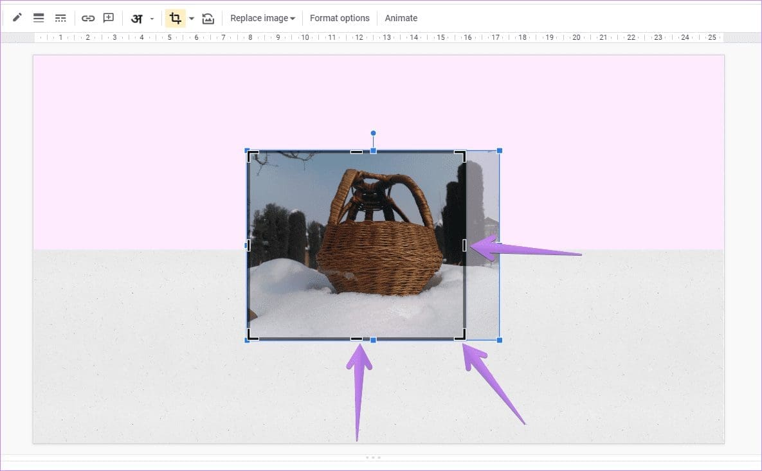Click the horizontal ruler at mark 13
This screenshot has height=471, width=762.
click(x=387, y=37)
